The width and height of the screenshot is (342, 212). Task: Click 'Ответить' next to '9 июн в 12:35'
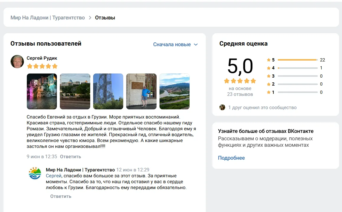coord(70,156)
